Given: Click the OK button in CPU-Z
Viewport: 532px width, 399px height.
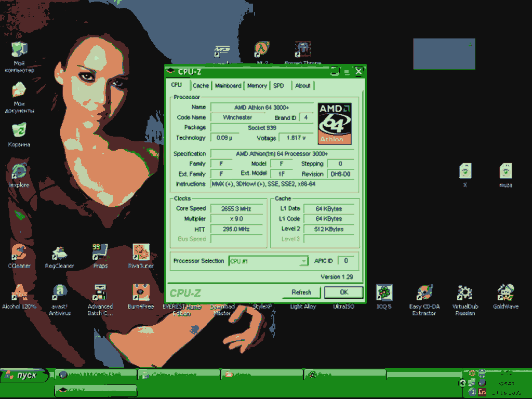Looking at the screenshot, I should [344, 292].
